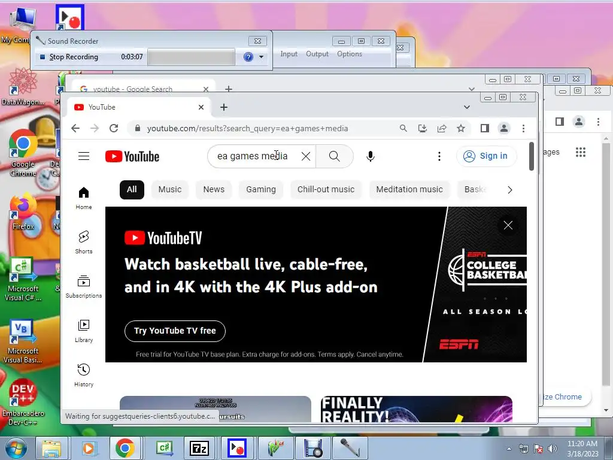613x460 pixels.
Task: Click the address bar search lens icon
Action: [x=403, y=128]
